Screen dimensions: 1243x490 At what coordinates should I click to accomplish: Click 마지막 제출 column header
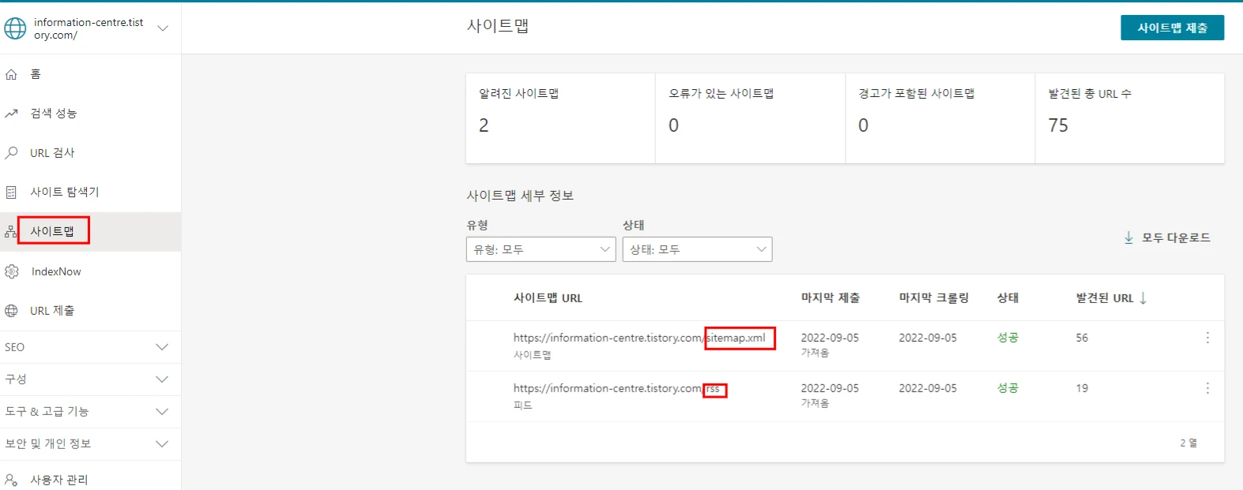831,298
